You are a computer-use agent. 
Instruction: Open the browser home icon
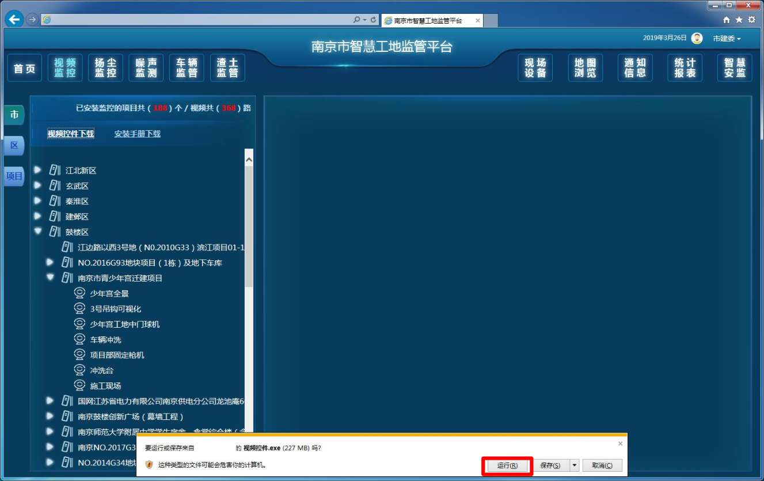(x=726, y=20)
